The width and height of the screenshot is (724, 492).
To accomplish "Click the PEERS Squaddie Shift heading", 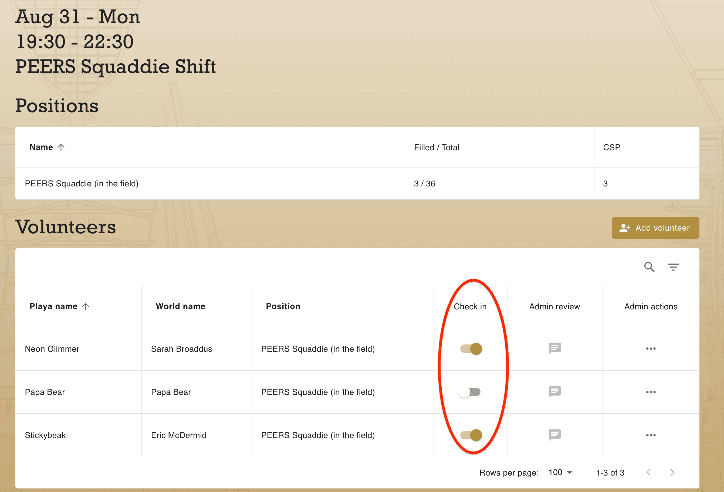I will (x=116, y=67).
